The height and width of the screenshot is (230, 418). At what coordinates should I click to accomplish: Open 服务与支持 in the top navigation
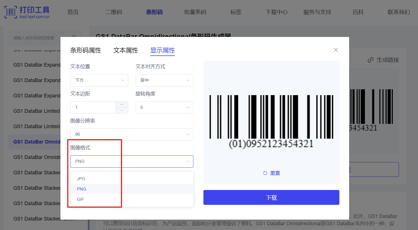[x=317, y=12]
